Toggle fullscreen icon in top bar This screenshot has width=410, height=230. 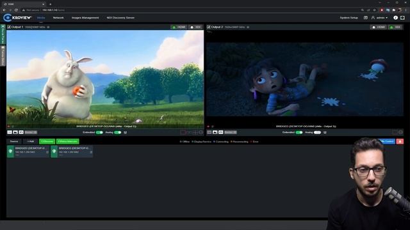[402, 18]
